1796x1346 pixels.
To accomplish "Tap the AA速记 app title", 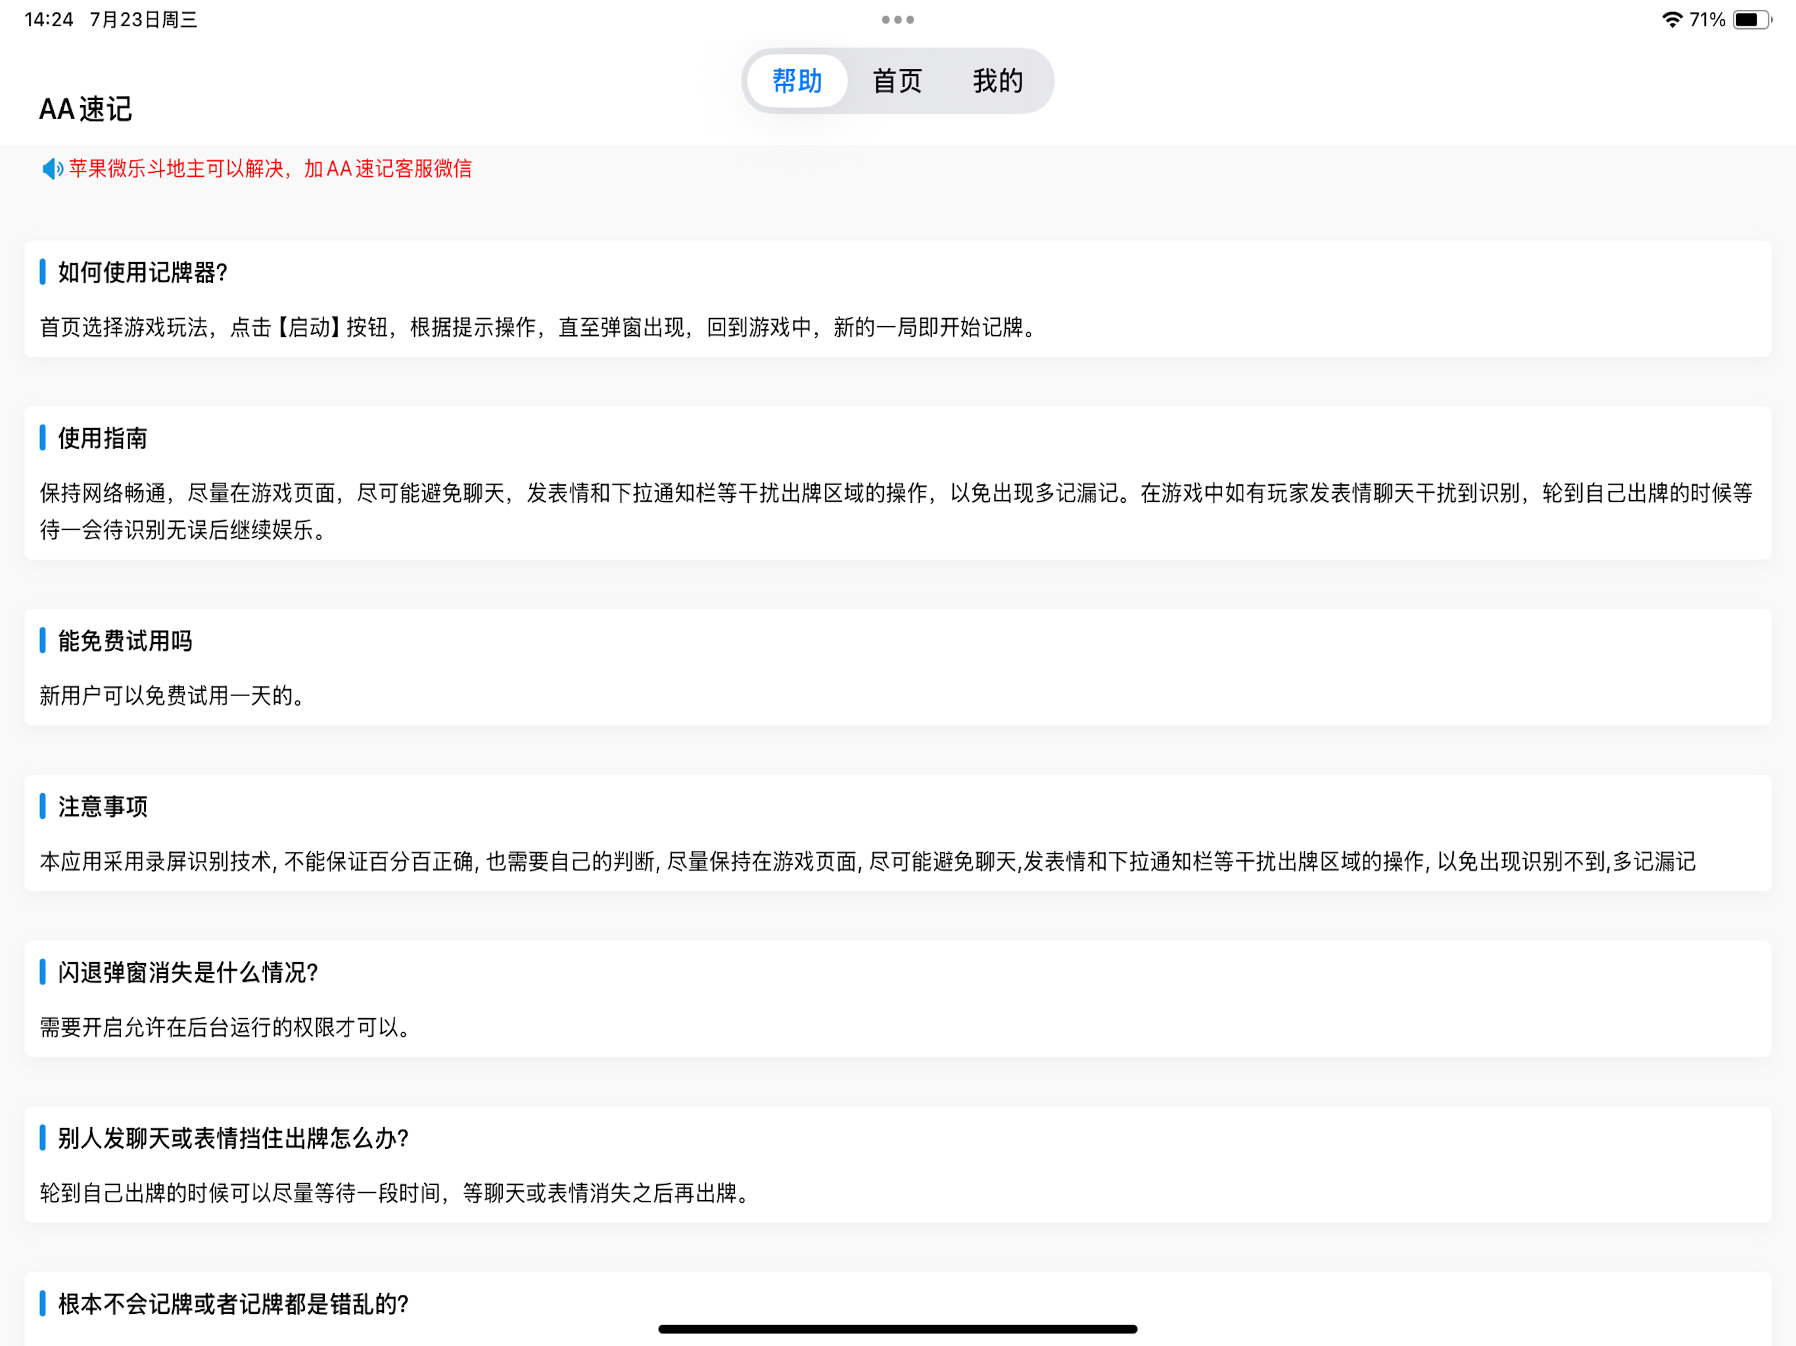I will tap(85, 110).
